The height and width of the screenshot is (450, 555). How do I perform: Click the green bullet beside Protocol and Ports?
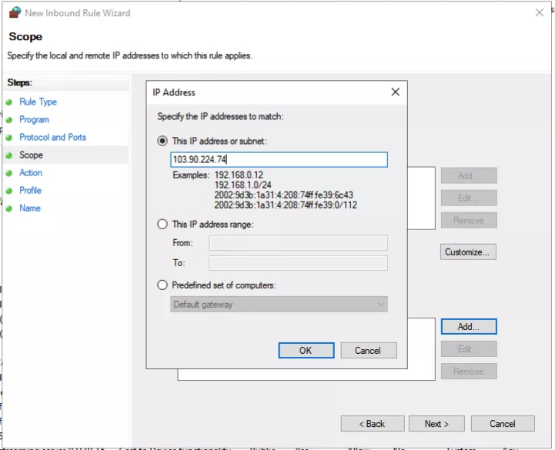[x=9, y=138]
